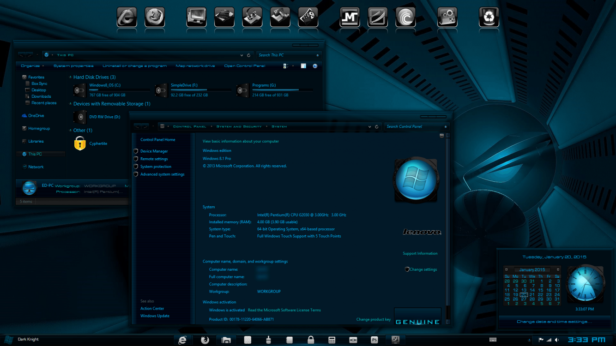616x346 pixels.
Task: Open the This PC address bar dropdown
Action: [241, 55]
